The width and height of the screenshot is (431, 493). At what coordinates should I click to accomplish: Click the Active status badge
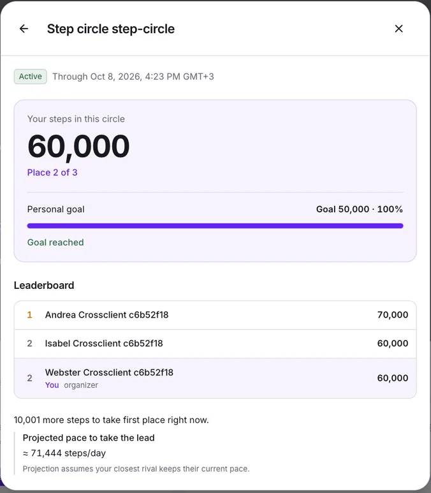(30, 77)
